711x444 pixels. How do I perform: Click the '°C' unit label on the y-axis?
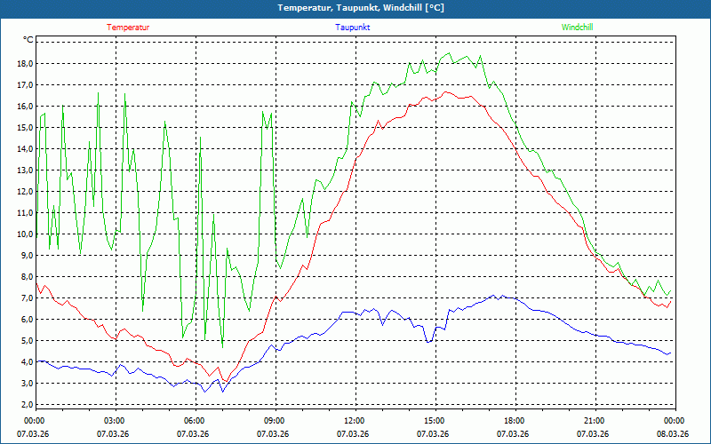point(28,40)
